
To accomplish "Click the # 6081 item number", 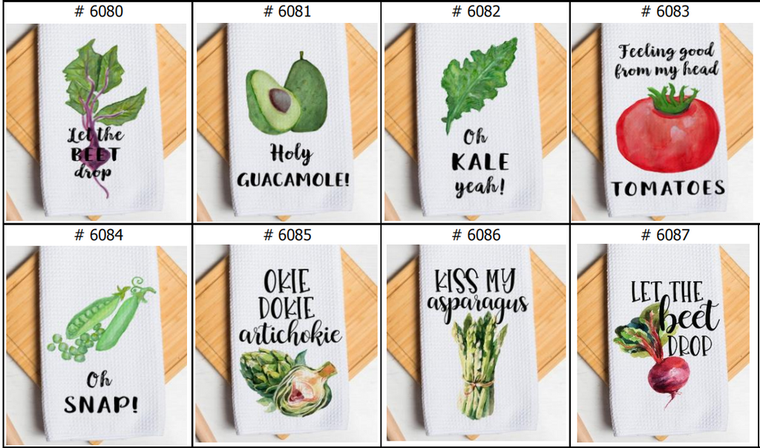I will [287, 11].
